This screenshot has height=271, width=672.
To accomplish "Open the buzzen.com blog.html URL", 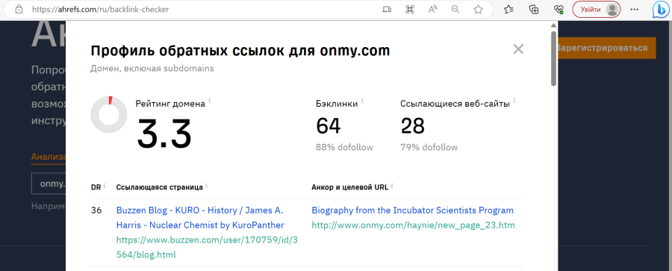I will pos(207,247).
